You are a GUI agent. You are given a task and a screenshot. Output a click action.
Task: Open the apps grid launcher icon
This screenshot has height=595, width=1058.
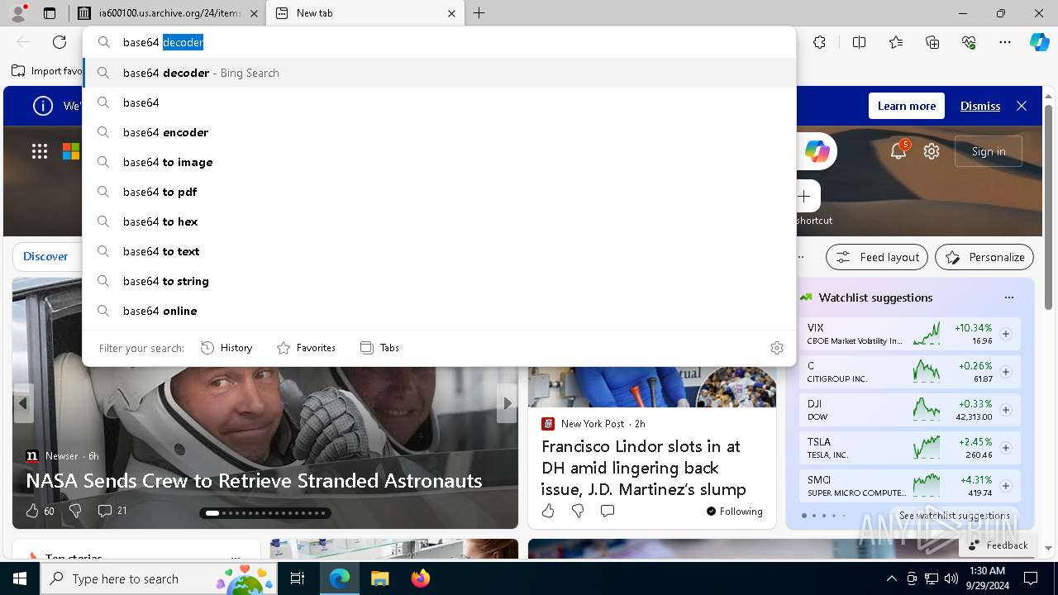pyautogui.click(x=40, y=151)
